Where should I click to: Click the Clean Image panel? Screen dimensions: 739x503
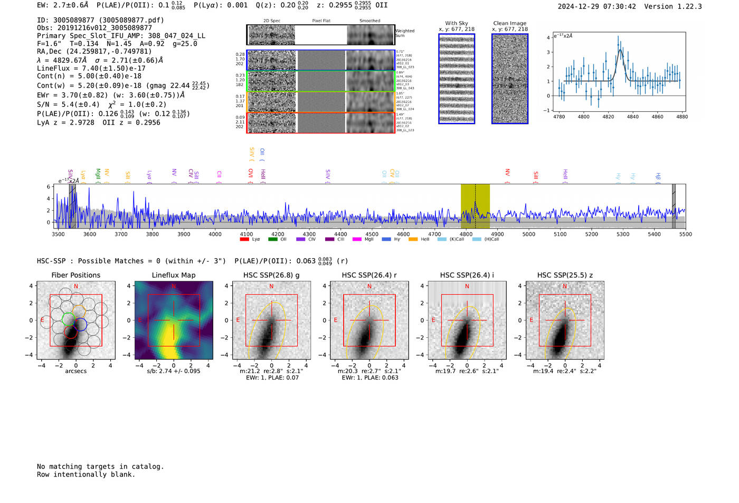[510, 79]
